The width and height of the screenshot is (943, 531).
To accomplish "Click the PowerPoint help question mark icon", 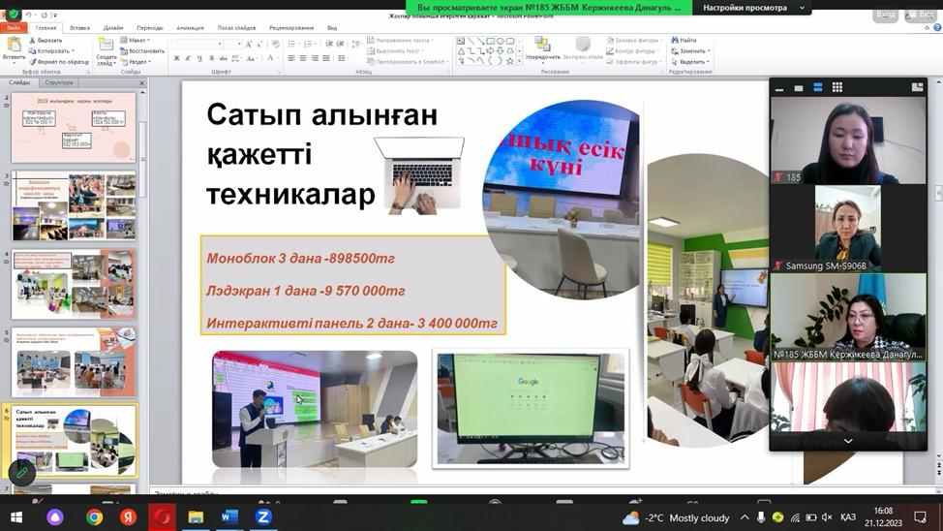I will (x=936, y=28).
